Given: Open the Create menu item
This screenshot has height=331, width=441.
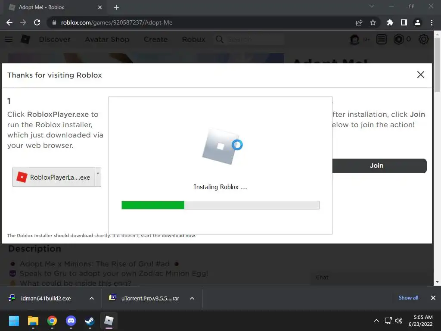Looking at the screenshot, I should [x=155, y=39].
